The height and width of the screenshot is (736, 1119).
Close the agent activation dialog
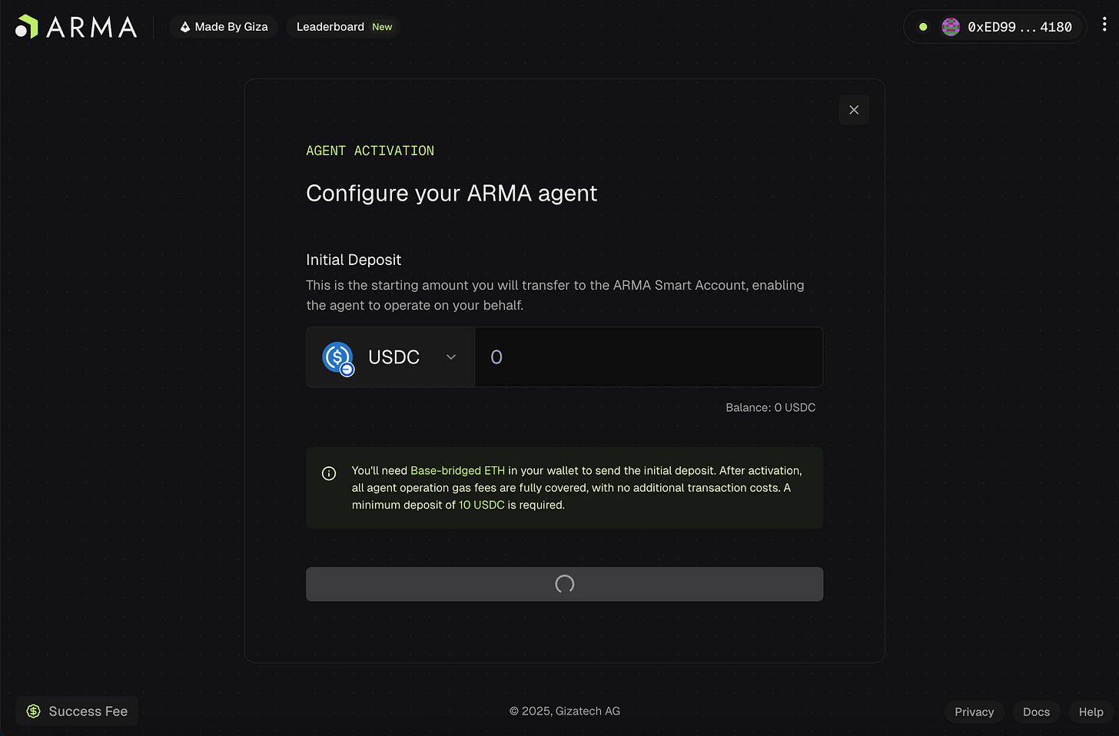pyautogui.click(x=854, y=110)
